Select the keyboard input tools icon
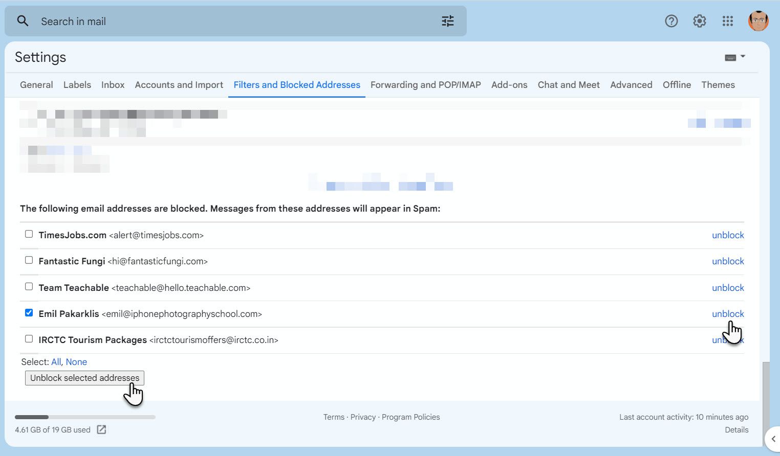Image resolution: width=780 pixels, height=456 pixels. [x=731, y=57]
